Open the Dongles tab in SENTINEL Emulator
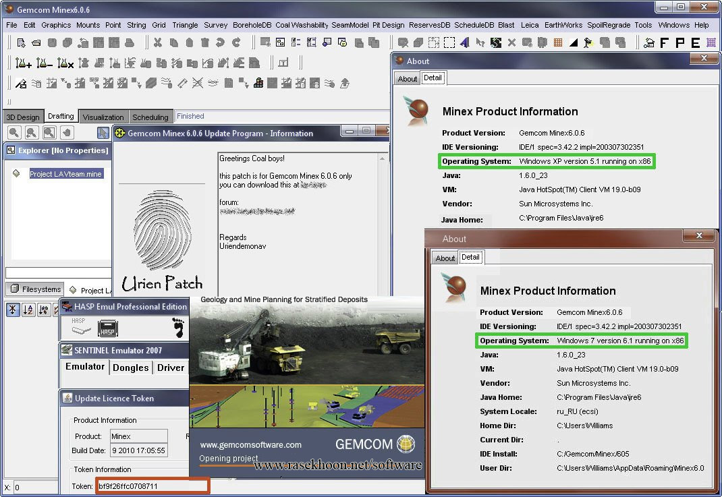Viewport: 722px width, 497px height. point(131,368)
